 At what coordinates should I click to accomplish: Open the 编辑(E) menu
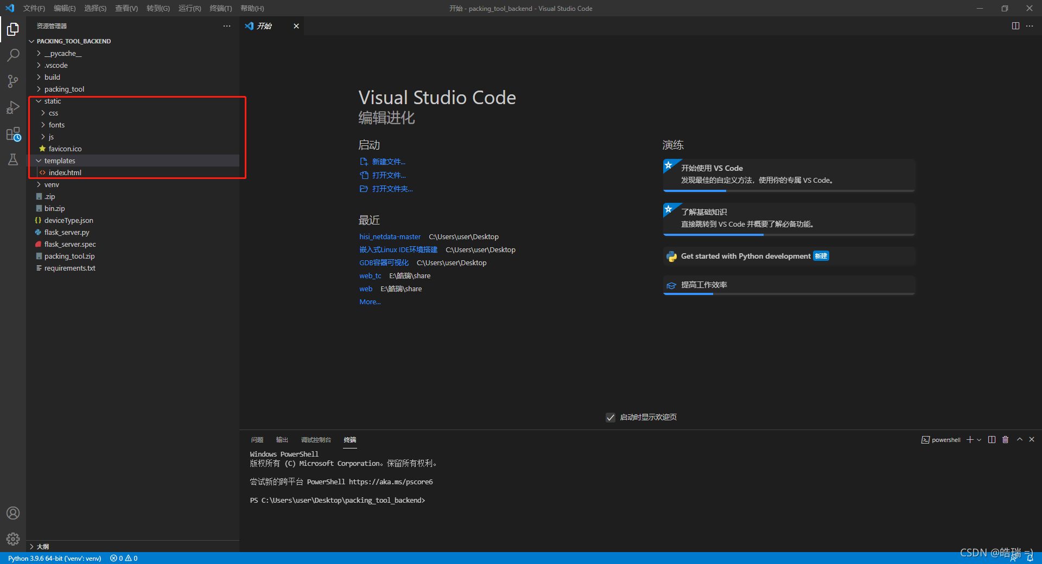tap(65, 8)
